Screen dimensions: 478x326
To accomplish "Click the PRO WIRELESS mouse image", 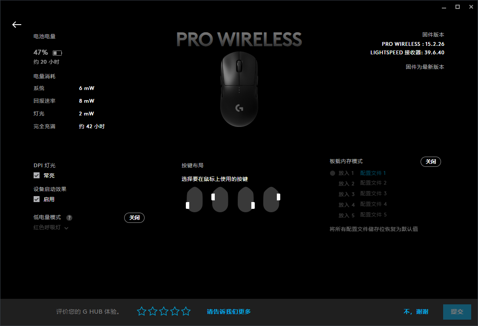I will (239, 89).
